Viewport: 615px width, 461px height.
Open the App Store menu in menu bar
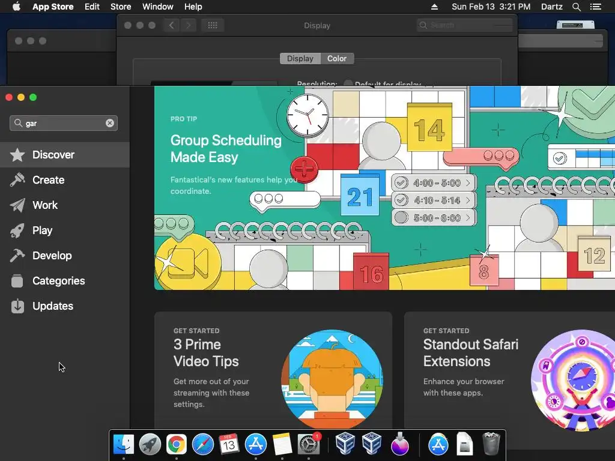(x=53, y=7)
